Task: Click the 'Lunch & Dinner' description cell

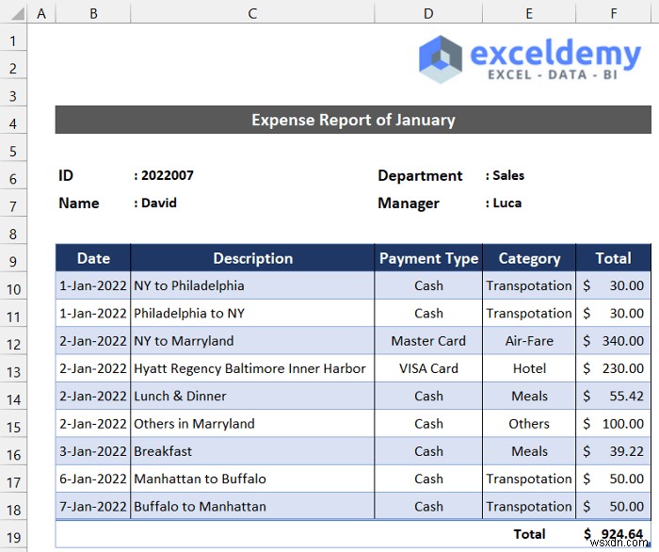Action: point(252,396)
